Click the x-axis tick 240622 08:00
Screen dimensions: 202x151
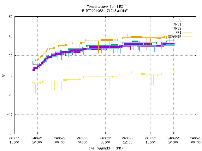tap(105, 140)
